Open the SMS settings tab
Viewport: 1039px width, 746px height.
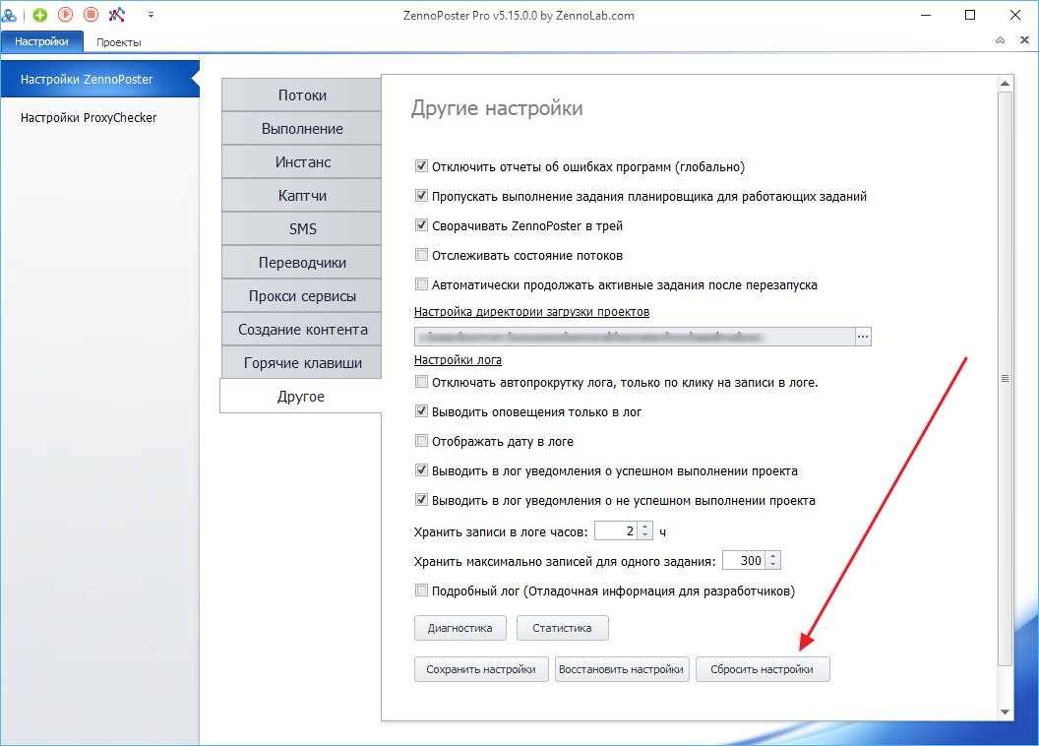[x=302, y=229]
